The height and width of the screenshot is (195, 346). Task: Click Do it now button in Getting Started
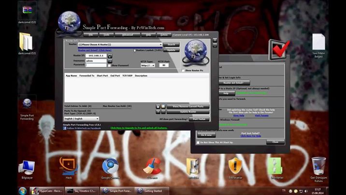coord(206,135)
